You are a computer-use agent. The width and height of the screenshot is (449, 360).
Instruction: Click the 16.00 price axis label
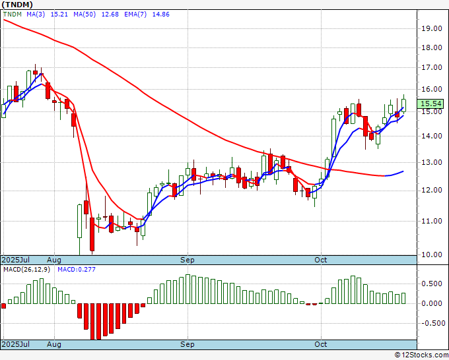(432, 89)
